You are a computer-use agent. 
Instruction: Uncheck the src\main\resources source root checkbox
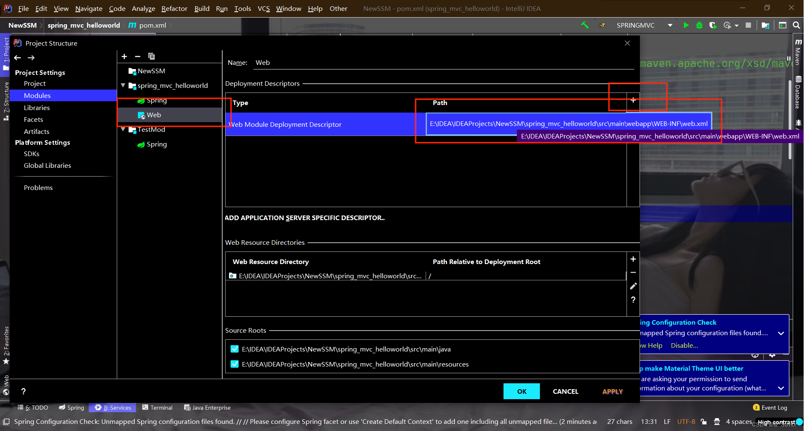tap(235, 364)
